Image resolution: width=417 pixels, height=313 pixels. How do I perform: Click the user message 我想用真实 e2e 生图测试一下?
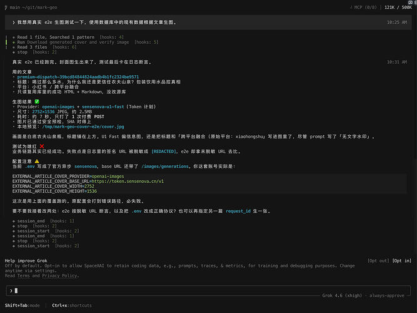[x=97, y=23]
